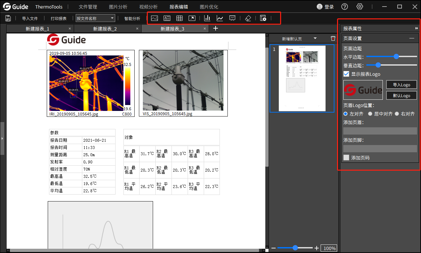The height and width of the screenshot is (253, 421).
Task: Insert a bar chart from toolbar
Action: click(207, 18)
